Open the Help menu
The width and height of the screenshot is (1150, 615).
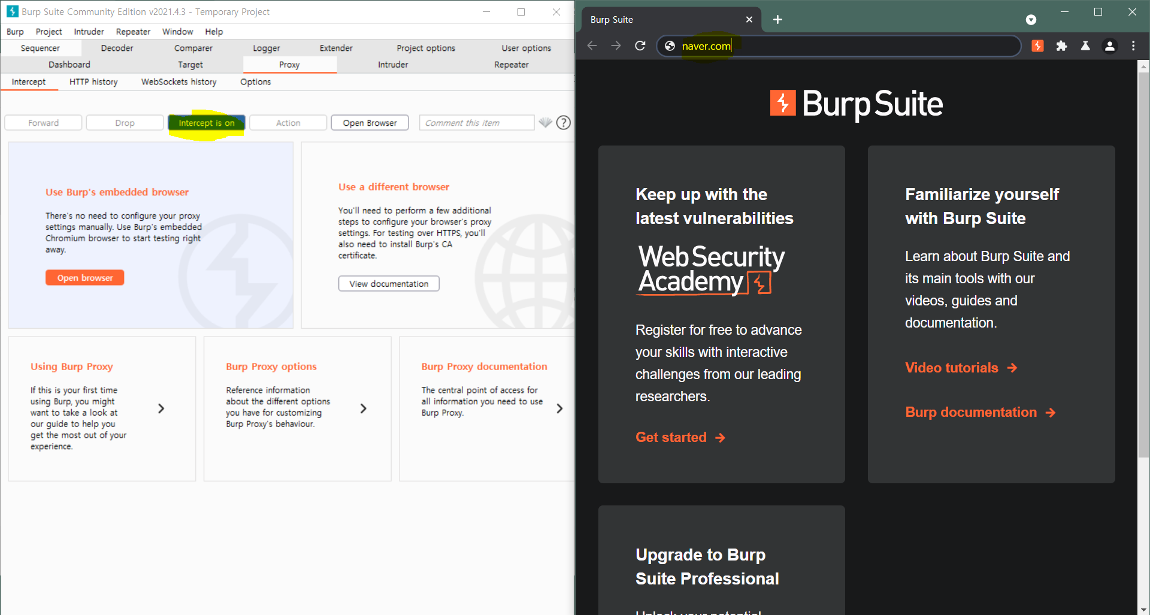[x=214, y=32]
